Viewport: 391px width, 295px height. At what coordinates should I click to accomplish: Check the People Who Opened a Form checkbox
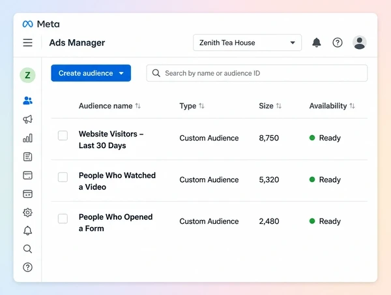click(63, 219)
